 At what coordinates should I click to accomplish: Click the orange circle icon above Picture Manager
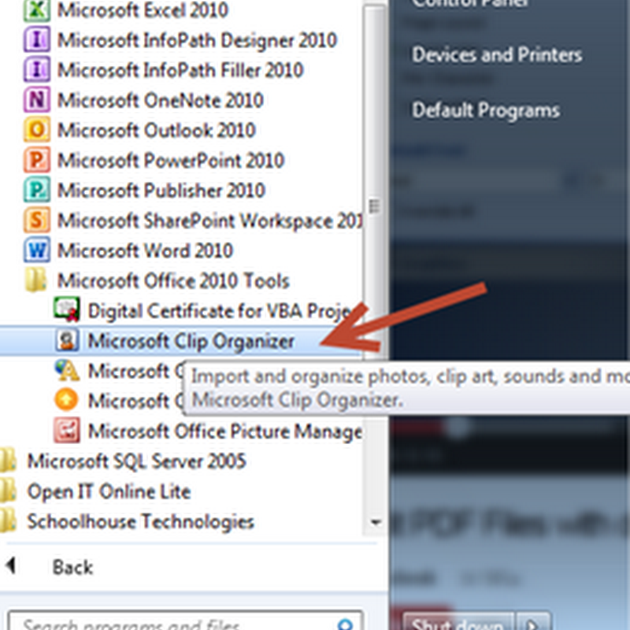point(66,400)
